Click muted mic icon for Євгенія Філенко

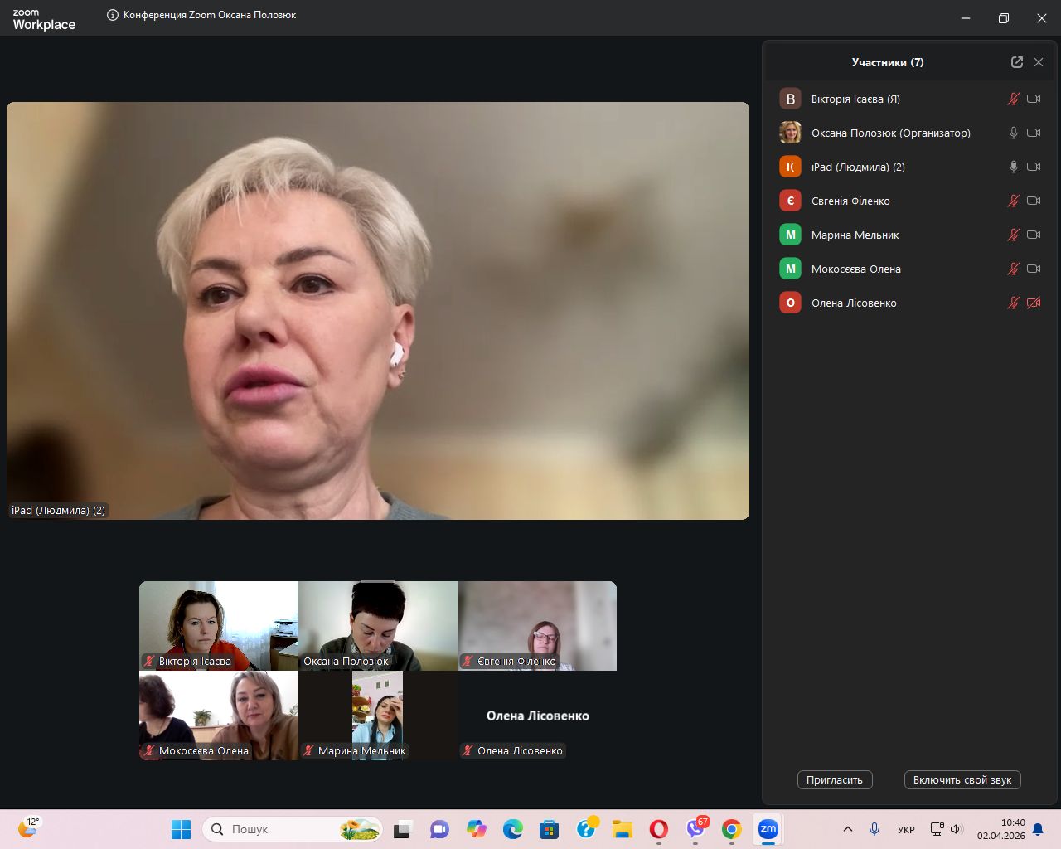pyautogui.click(x=1013, y=201)
